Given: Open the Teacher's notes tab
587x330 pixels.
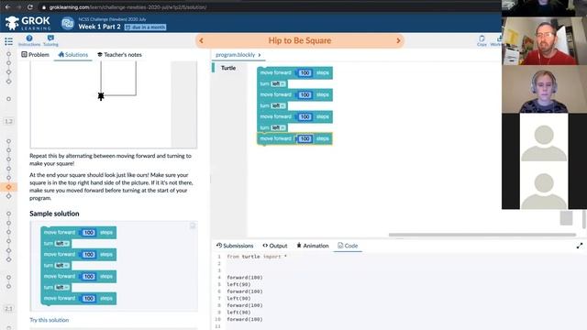Looking at the screenshot, I should [x=119, y=55].
